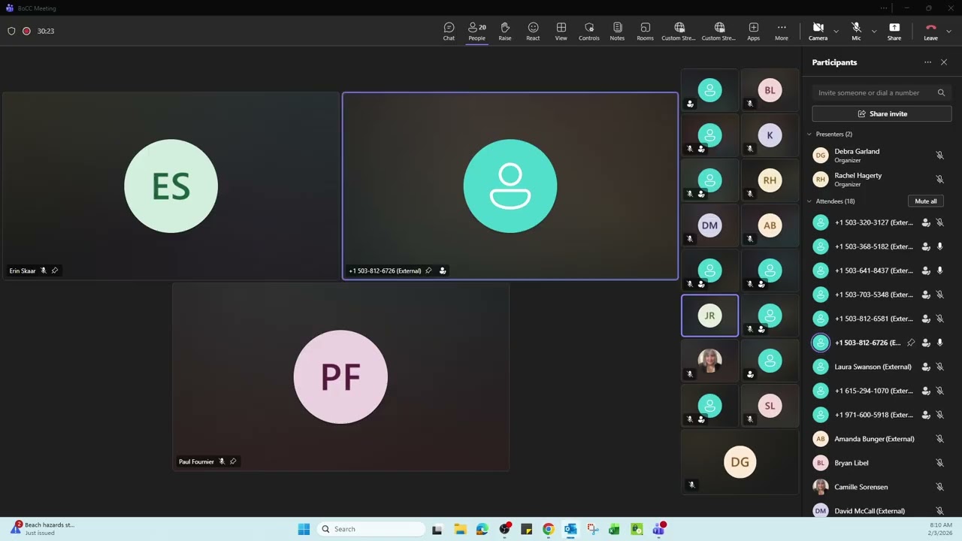
Task: Collapse the Attendees (18) section
Action: tap(809, 201)
